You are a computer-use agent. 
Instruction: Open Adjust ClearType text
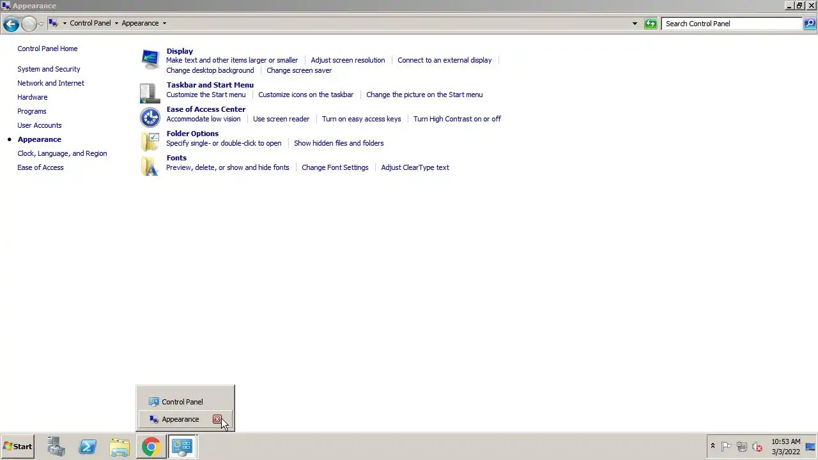[x=415, y=167]
